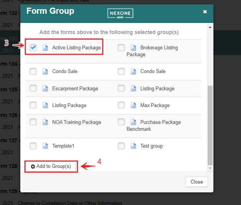
Task: Click the Max Package file icon
Action: [x=133, y=105]
